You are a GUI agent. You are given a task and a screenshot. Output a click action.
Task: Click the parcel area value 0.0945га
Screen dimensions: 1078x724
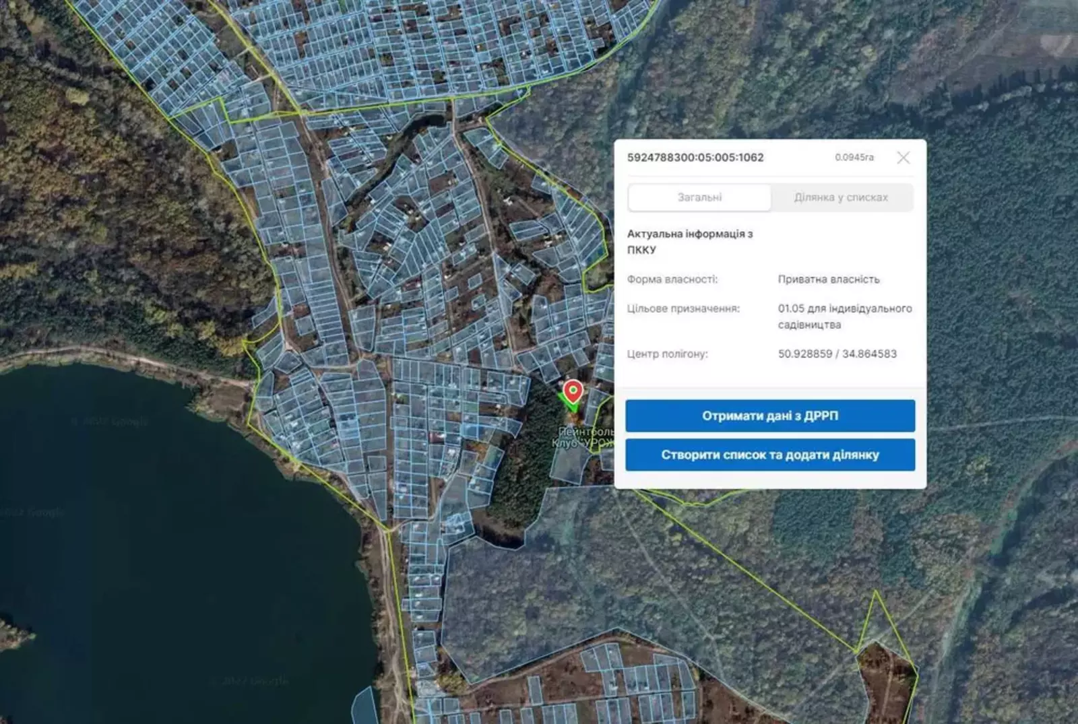854,158
